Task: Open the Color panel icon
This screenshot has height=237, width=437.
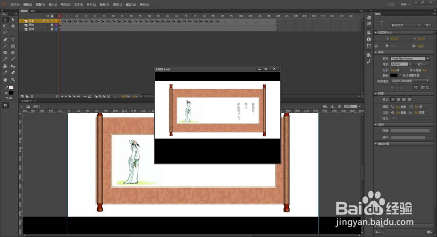Action: click(369, 17)
